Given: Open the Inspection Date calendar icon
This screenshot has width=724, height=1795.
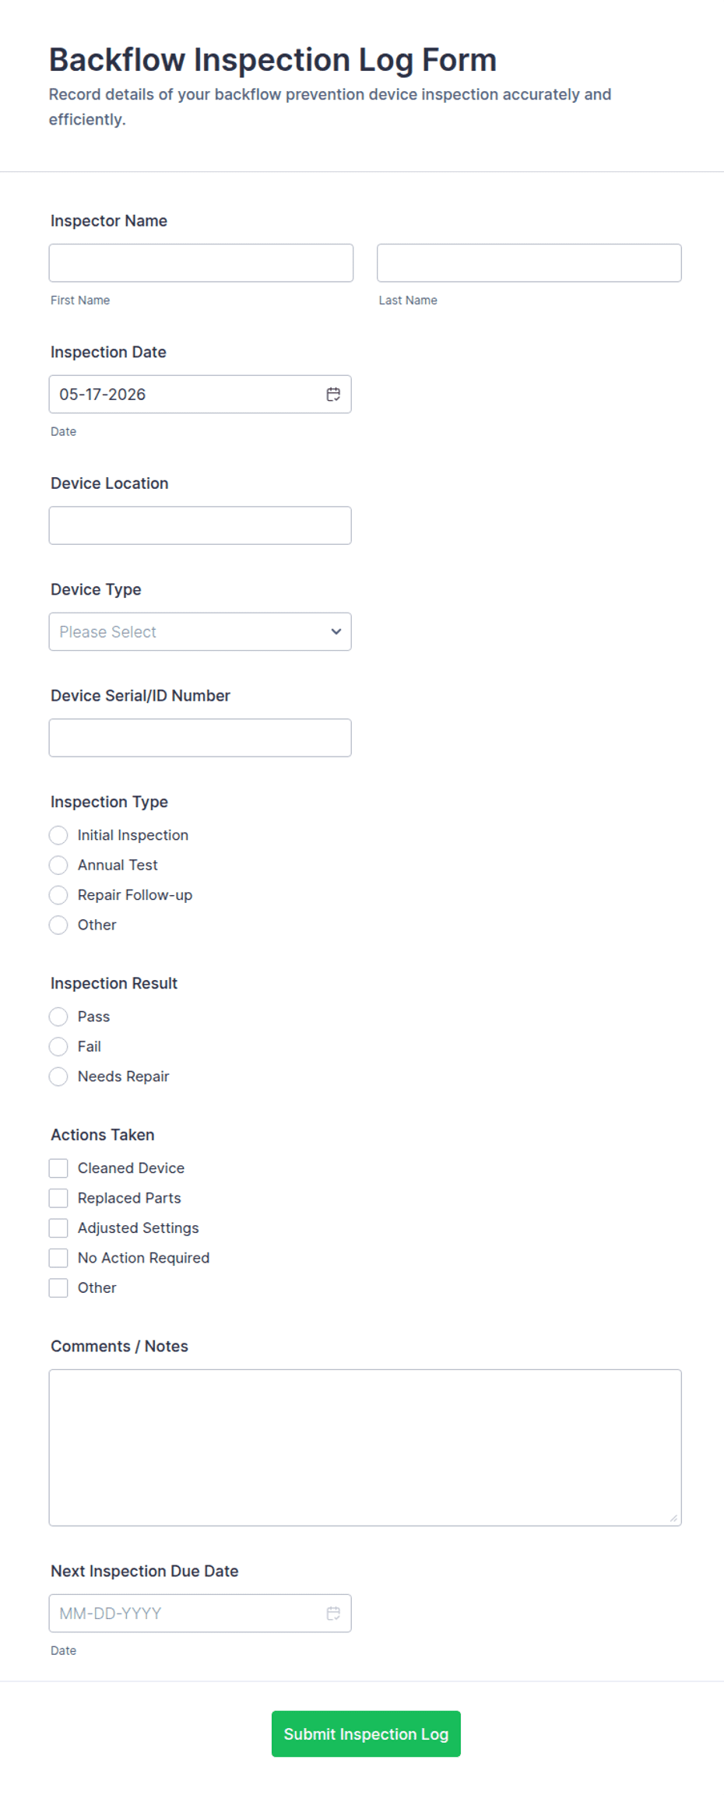Looking at the screenshot, I should [x=333, y=395].
